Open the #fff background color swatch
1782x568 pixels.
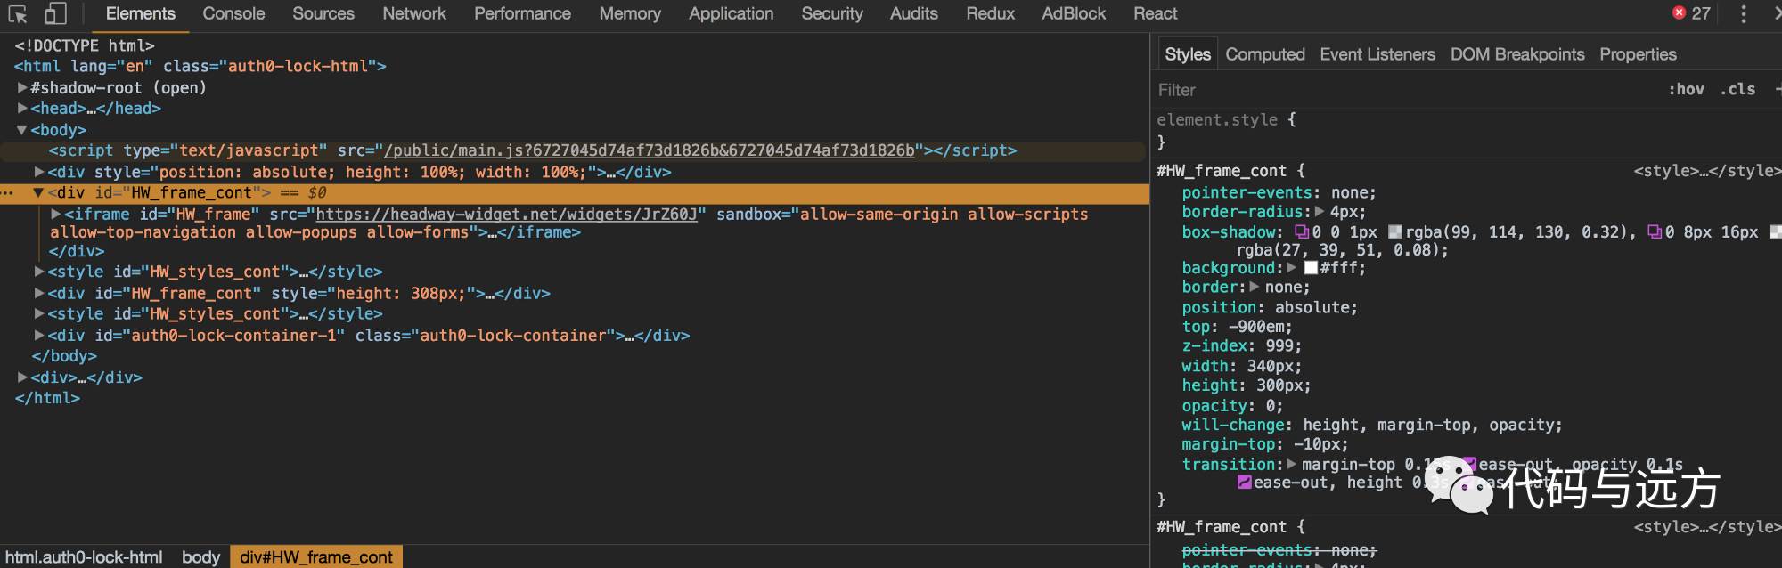[1310, 268]
